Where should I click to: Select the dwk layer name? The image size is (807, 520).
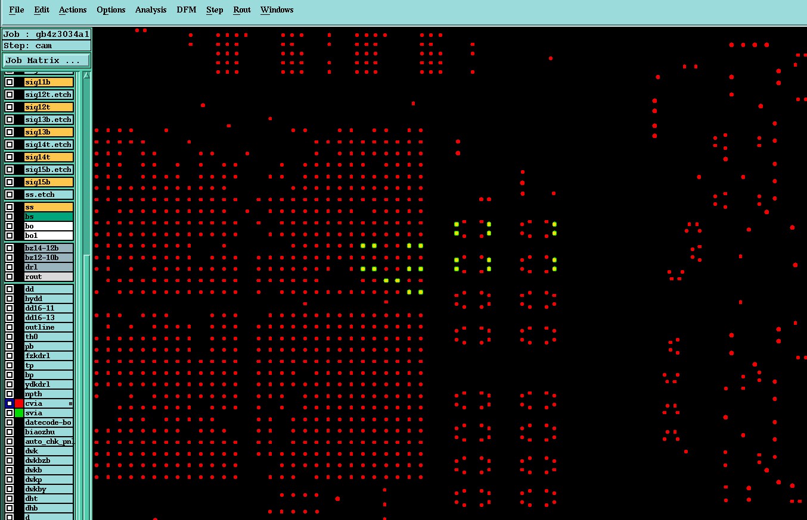pos(49,451)
